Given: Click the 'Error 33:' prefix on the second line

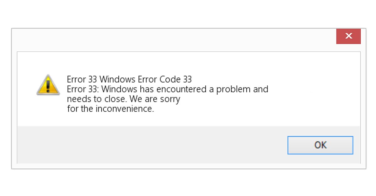Looking at the screenshot, I should pos(83,89).
